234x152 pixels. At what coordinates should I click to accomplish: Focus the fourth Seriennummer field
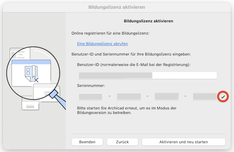coord(204,96)
